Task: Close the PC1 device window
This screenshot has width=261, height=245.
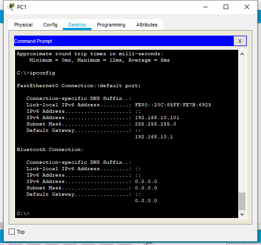Action: click(x=247, y=7)
